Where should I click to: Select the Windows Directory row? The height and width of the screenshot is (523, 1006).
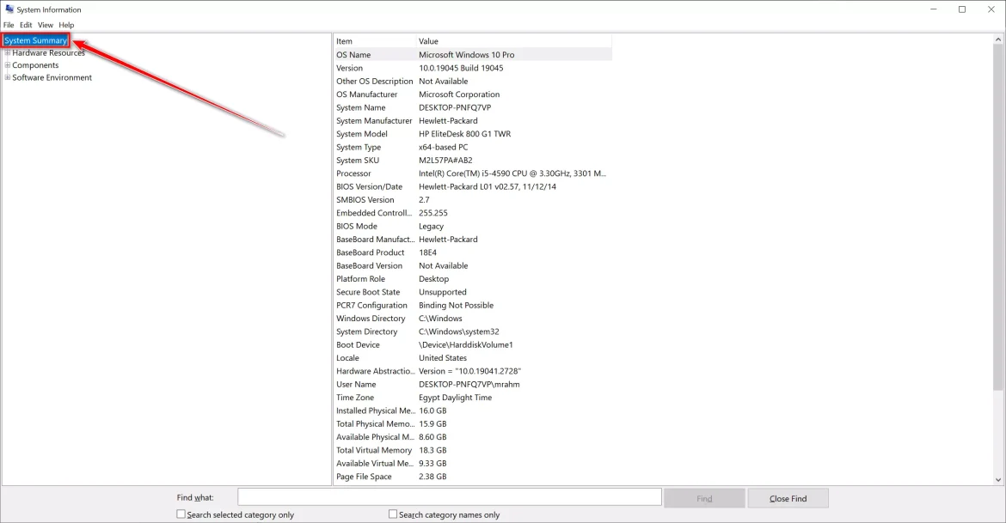click(x=473, y=319)
